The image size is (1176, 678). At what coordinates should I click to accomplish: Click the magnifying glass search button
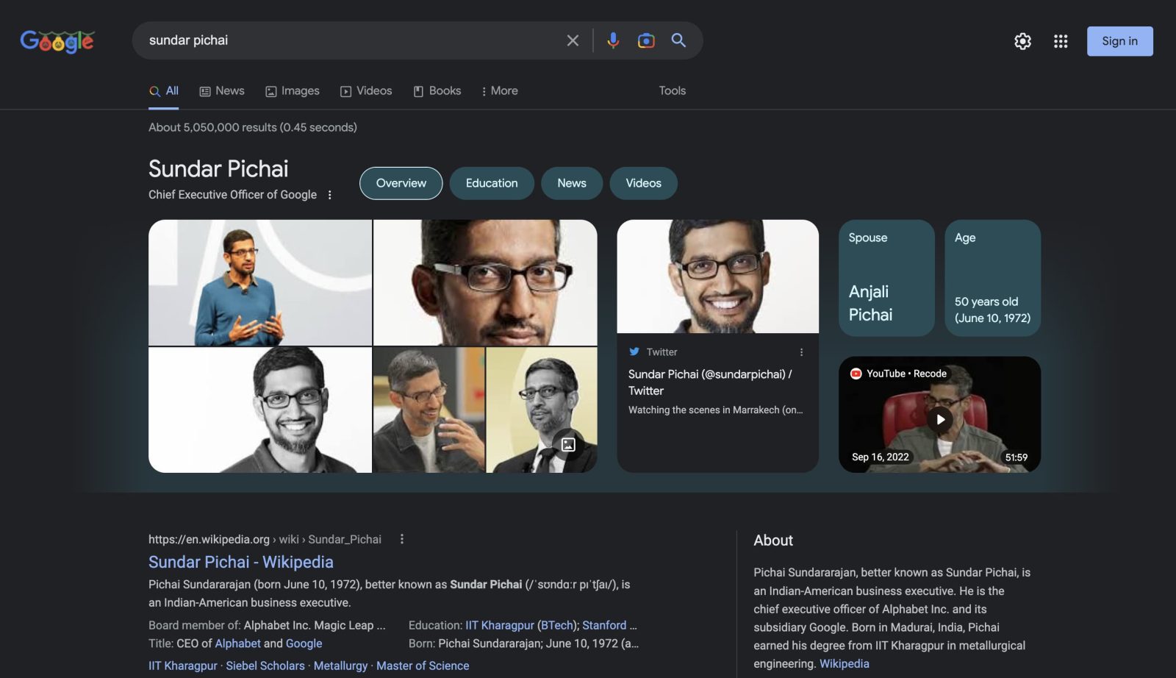click(x=678, y=40)
